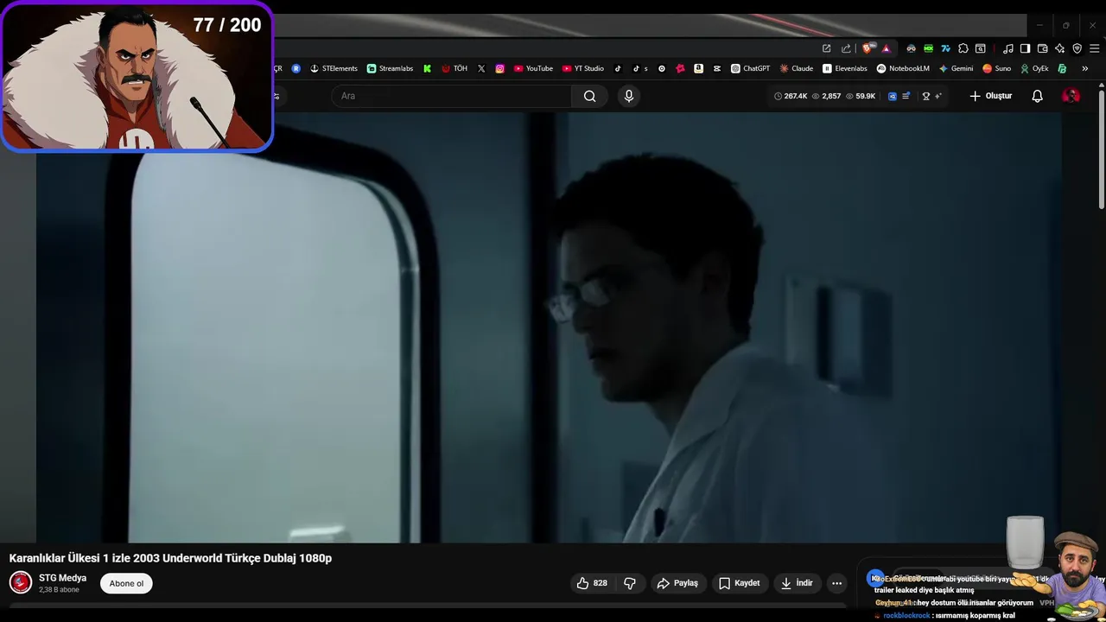Click the open-in-app icon in address bar
1106x622 pixels.
tap(826, 48)
